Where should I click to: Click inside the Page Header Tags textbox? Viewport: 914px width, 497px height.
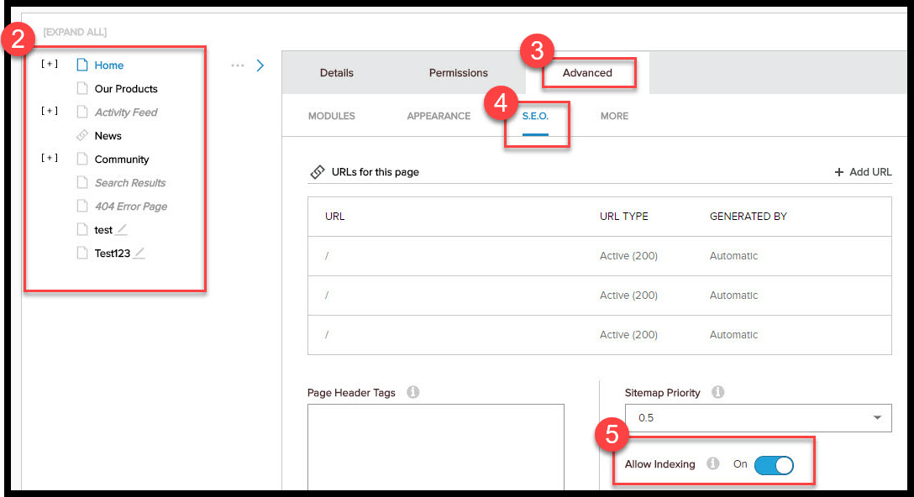click(435, 447)
